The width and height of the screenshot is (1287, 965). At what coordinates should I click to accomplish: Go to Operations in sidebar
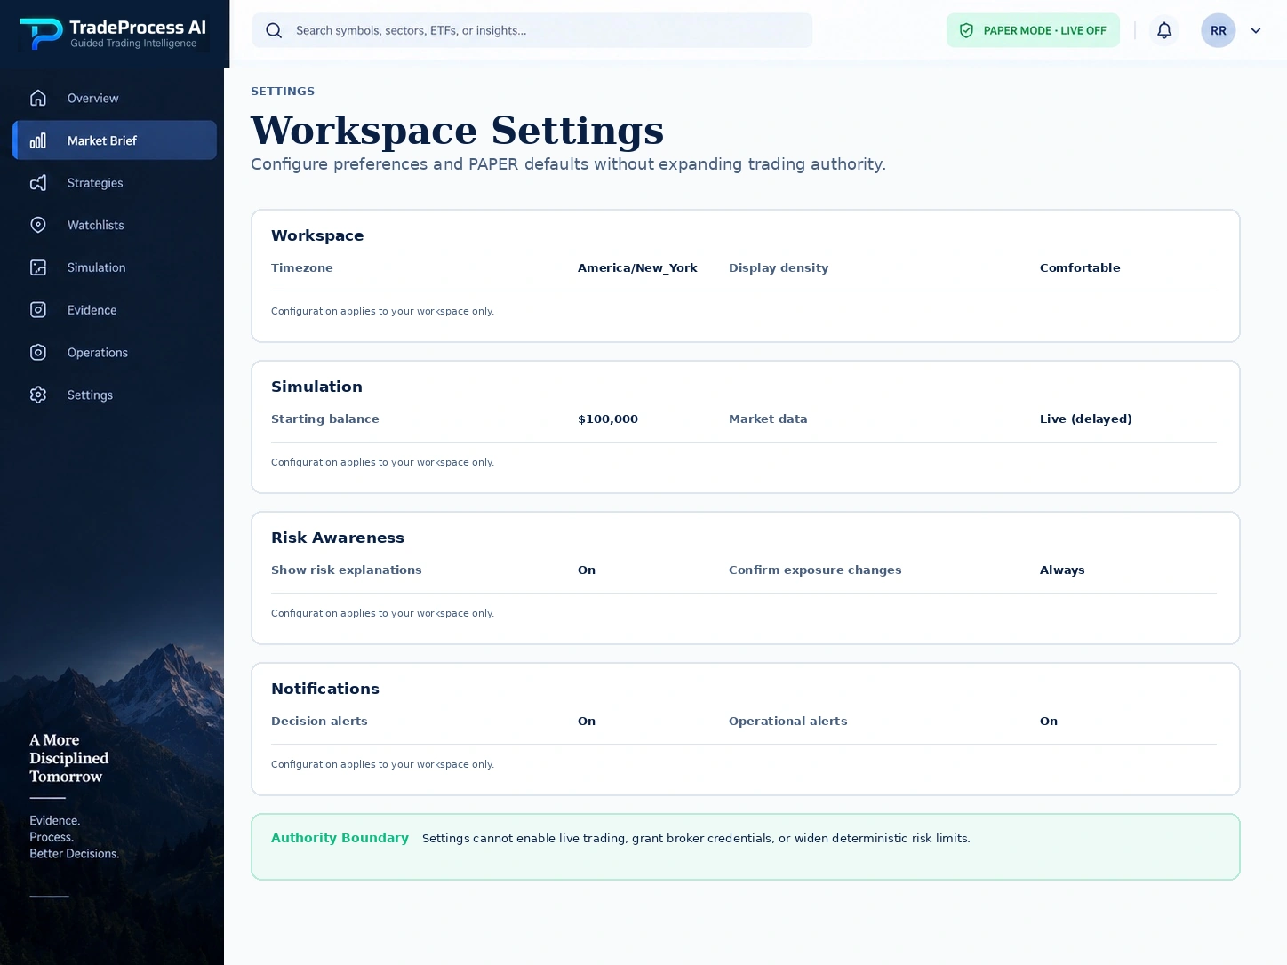click(115, 353)
